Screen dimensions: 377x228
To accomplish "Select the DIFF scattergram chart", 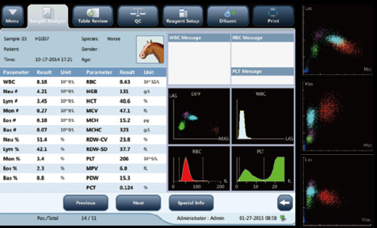I will coord(199,116).
